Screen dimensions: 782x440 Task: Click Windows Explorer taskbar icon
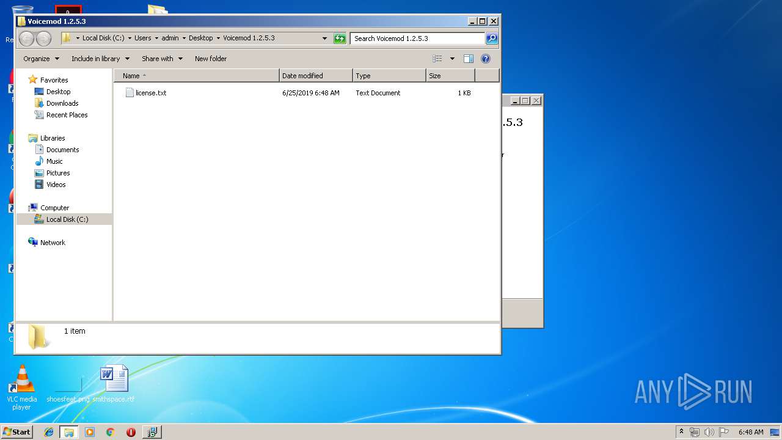click(x=69, y=432)
